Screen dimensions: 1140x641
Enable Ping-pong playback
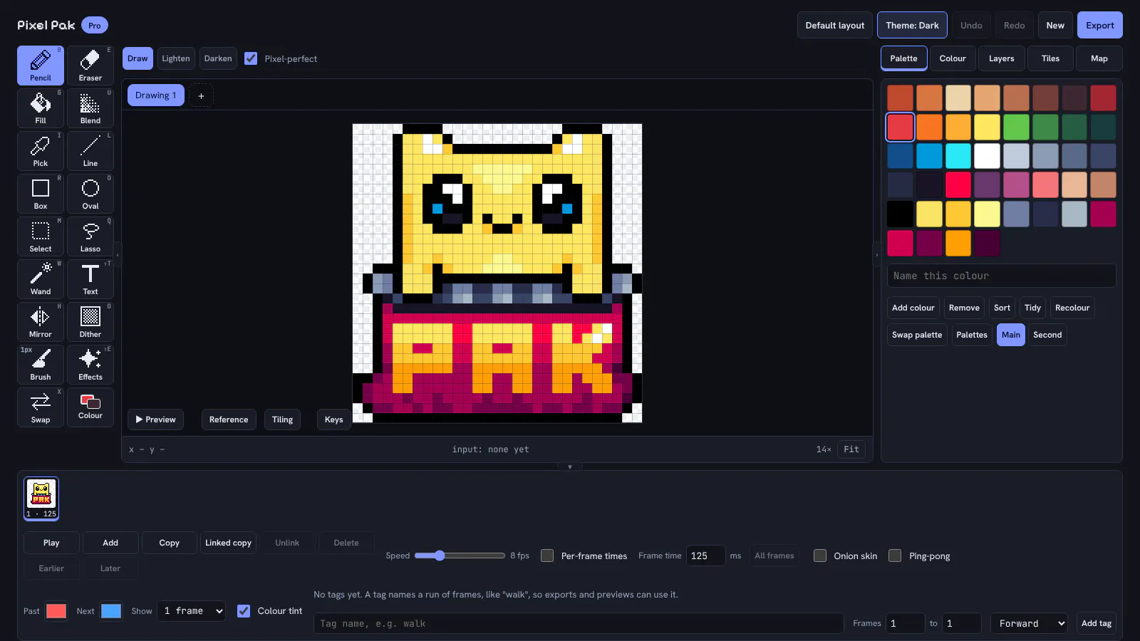click(895, 556)
